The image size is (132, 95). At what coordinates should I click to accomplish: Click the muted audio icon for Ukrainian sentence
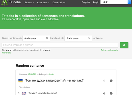[104, 81]
